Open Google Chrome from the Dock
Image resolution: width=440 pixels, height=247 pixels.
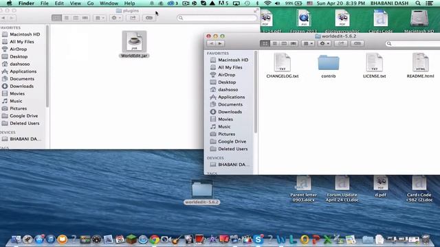[154, 239]
